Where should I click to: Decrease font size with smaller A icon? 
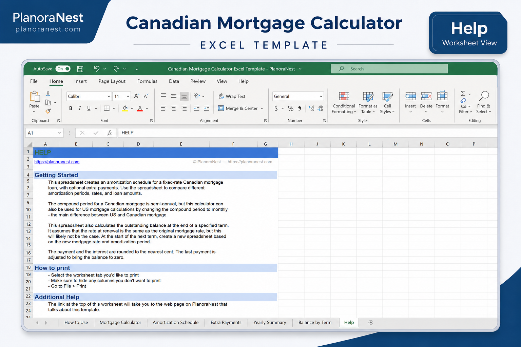coord(146,96)
